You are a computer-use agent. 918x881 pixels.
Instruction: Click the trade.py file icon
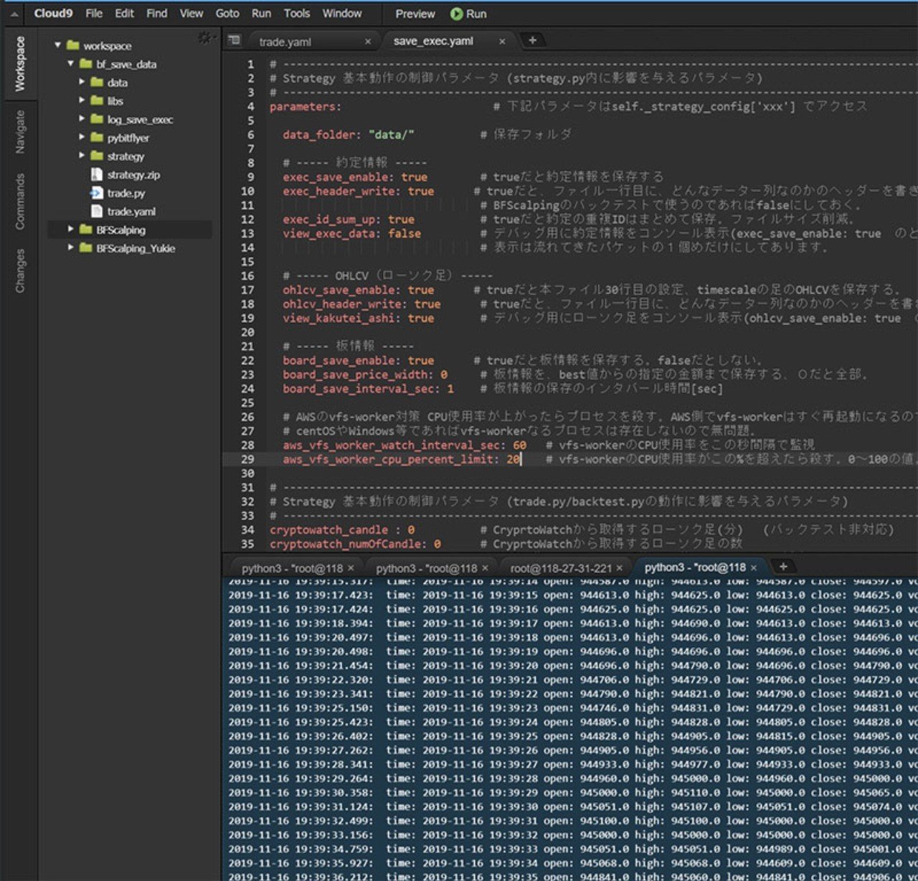coord(97,193)
